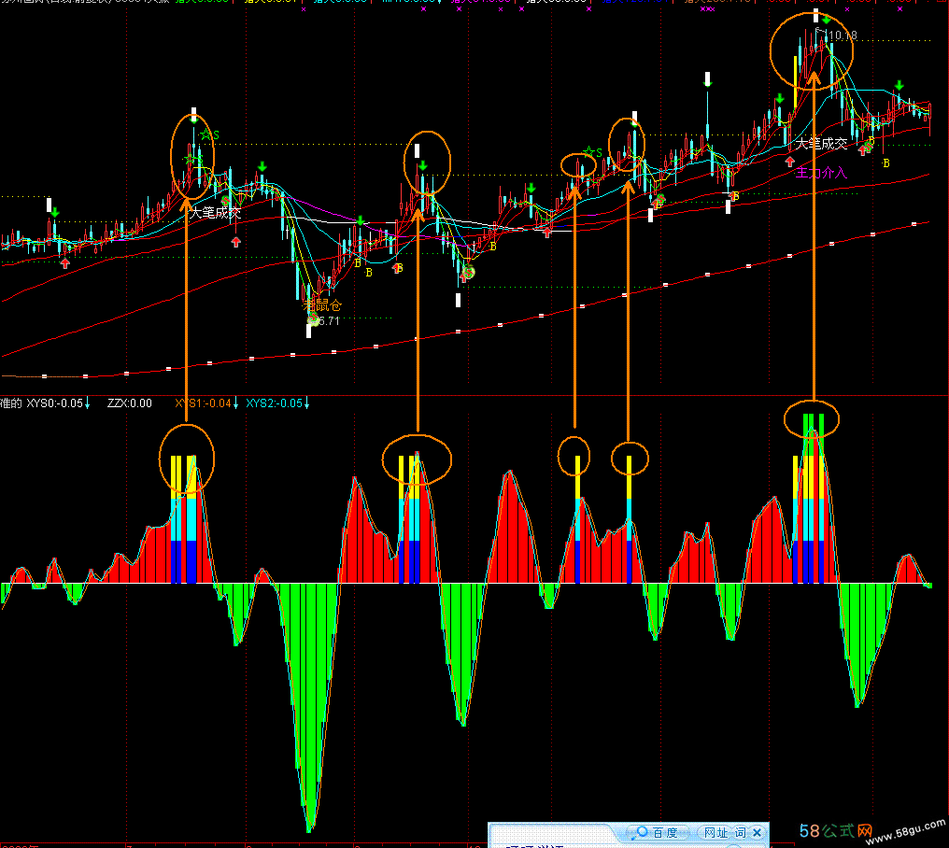Click the 网址 button in floating toolbar
The width and height of the screenshot is (949, 848).
coord(715,832)
